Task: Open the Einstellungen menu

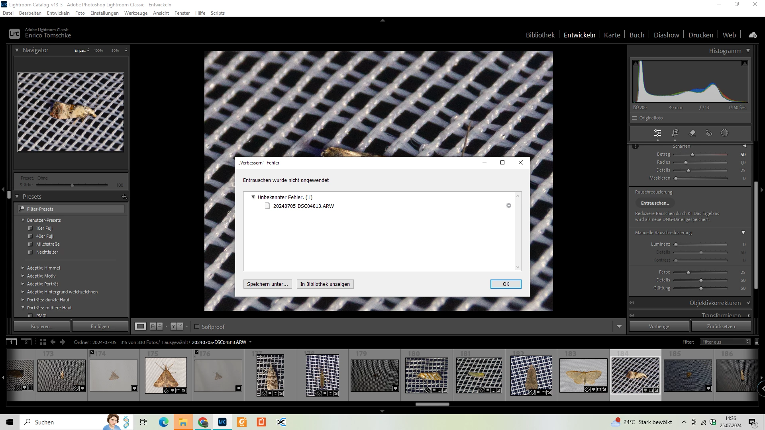Action: pos(104,13)
